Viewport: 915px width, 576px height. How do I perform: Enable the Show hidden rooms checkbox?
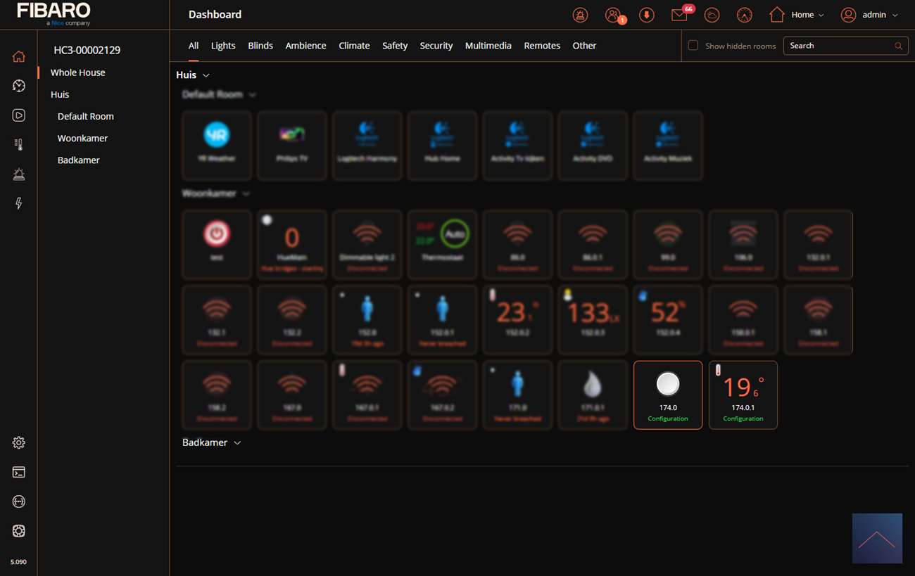pyautogui.click(x=693, y=46)
